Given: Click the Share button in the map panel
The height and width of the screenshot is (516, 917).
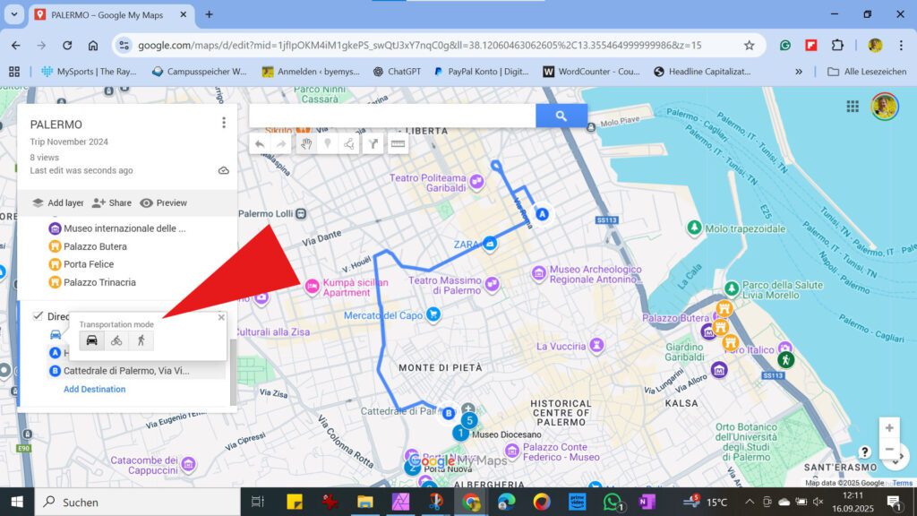Looking at the screenshot, I should [x=111, y=202].
